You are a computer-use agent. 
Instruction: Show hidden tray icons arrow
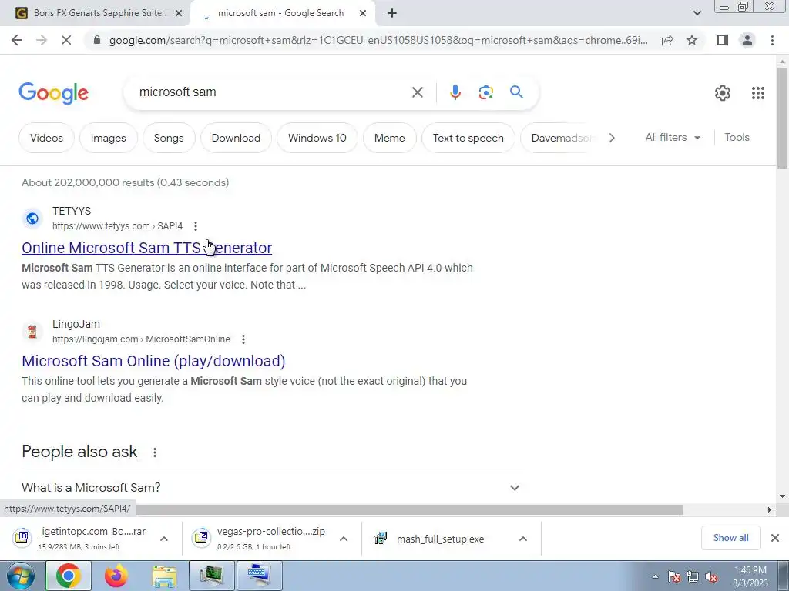click(655, 577)
